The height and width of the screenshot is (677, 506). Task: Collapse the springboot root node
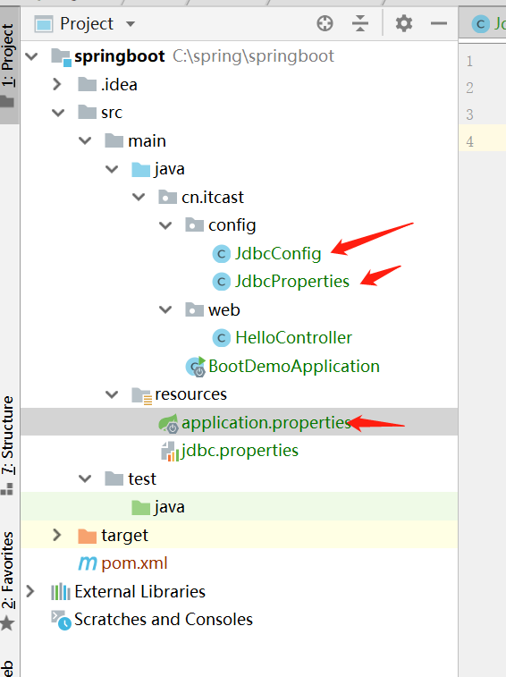pyautogui.click(x=31, y=56)
